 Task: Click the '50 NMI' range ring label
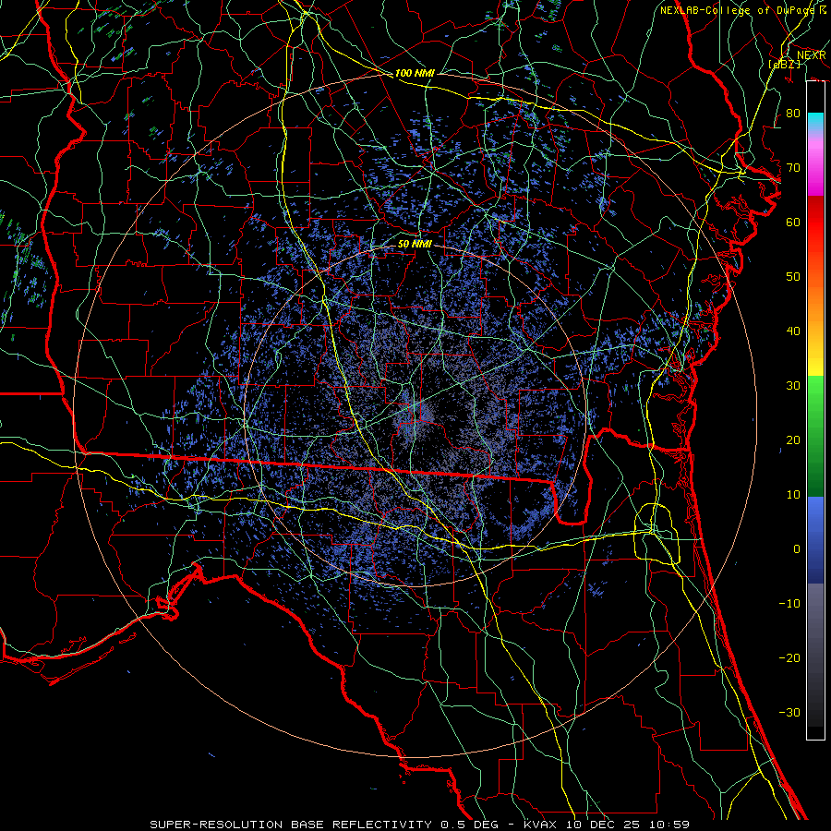tap(415, 244)
